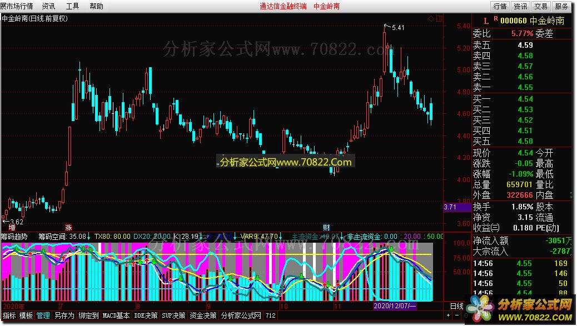Click the 涨幅 value -1.09%
577x326 pixels.
coord(521,174)
